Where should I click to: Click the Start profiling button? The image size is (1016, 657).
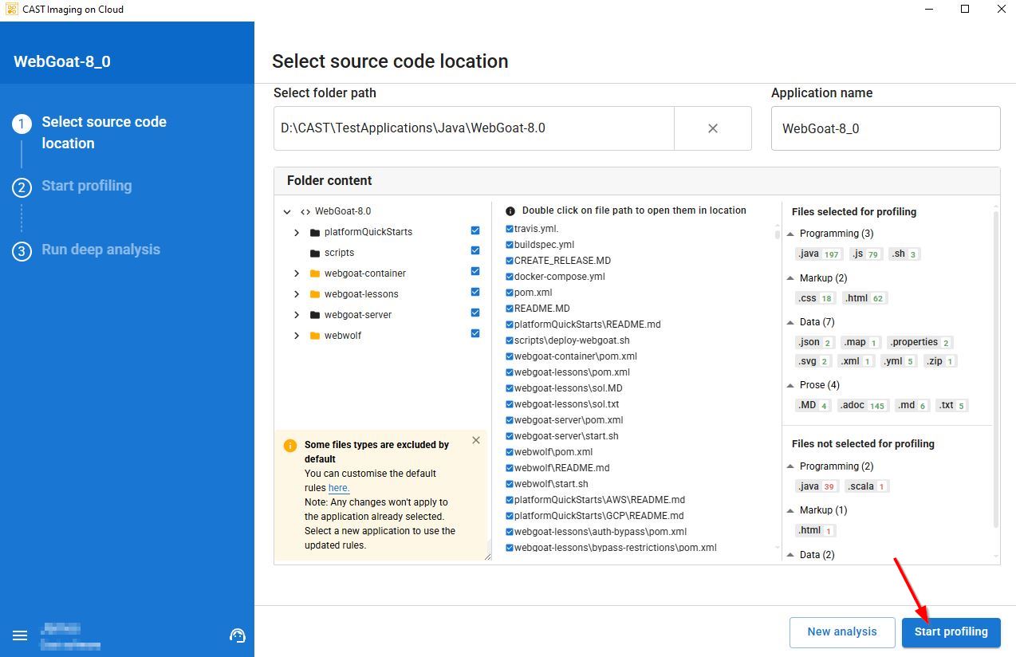pyautogui.click(x=951, y=631)
